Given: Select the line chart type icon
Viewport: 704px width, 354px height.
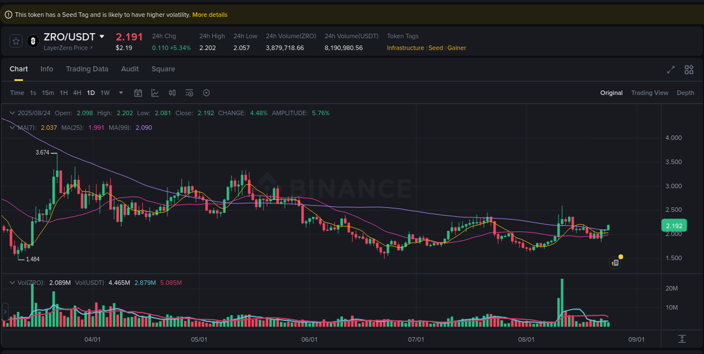Looking at the screenshot, I should click(x=155, y=93).
